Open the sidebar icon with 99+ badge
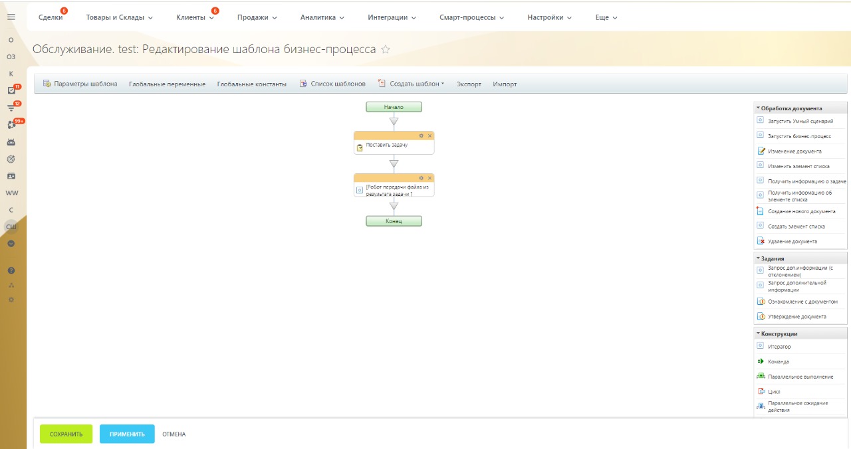The width and height of the screenshot is (851, 449). click(x=11, y=125)
